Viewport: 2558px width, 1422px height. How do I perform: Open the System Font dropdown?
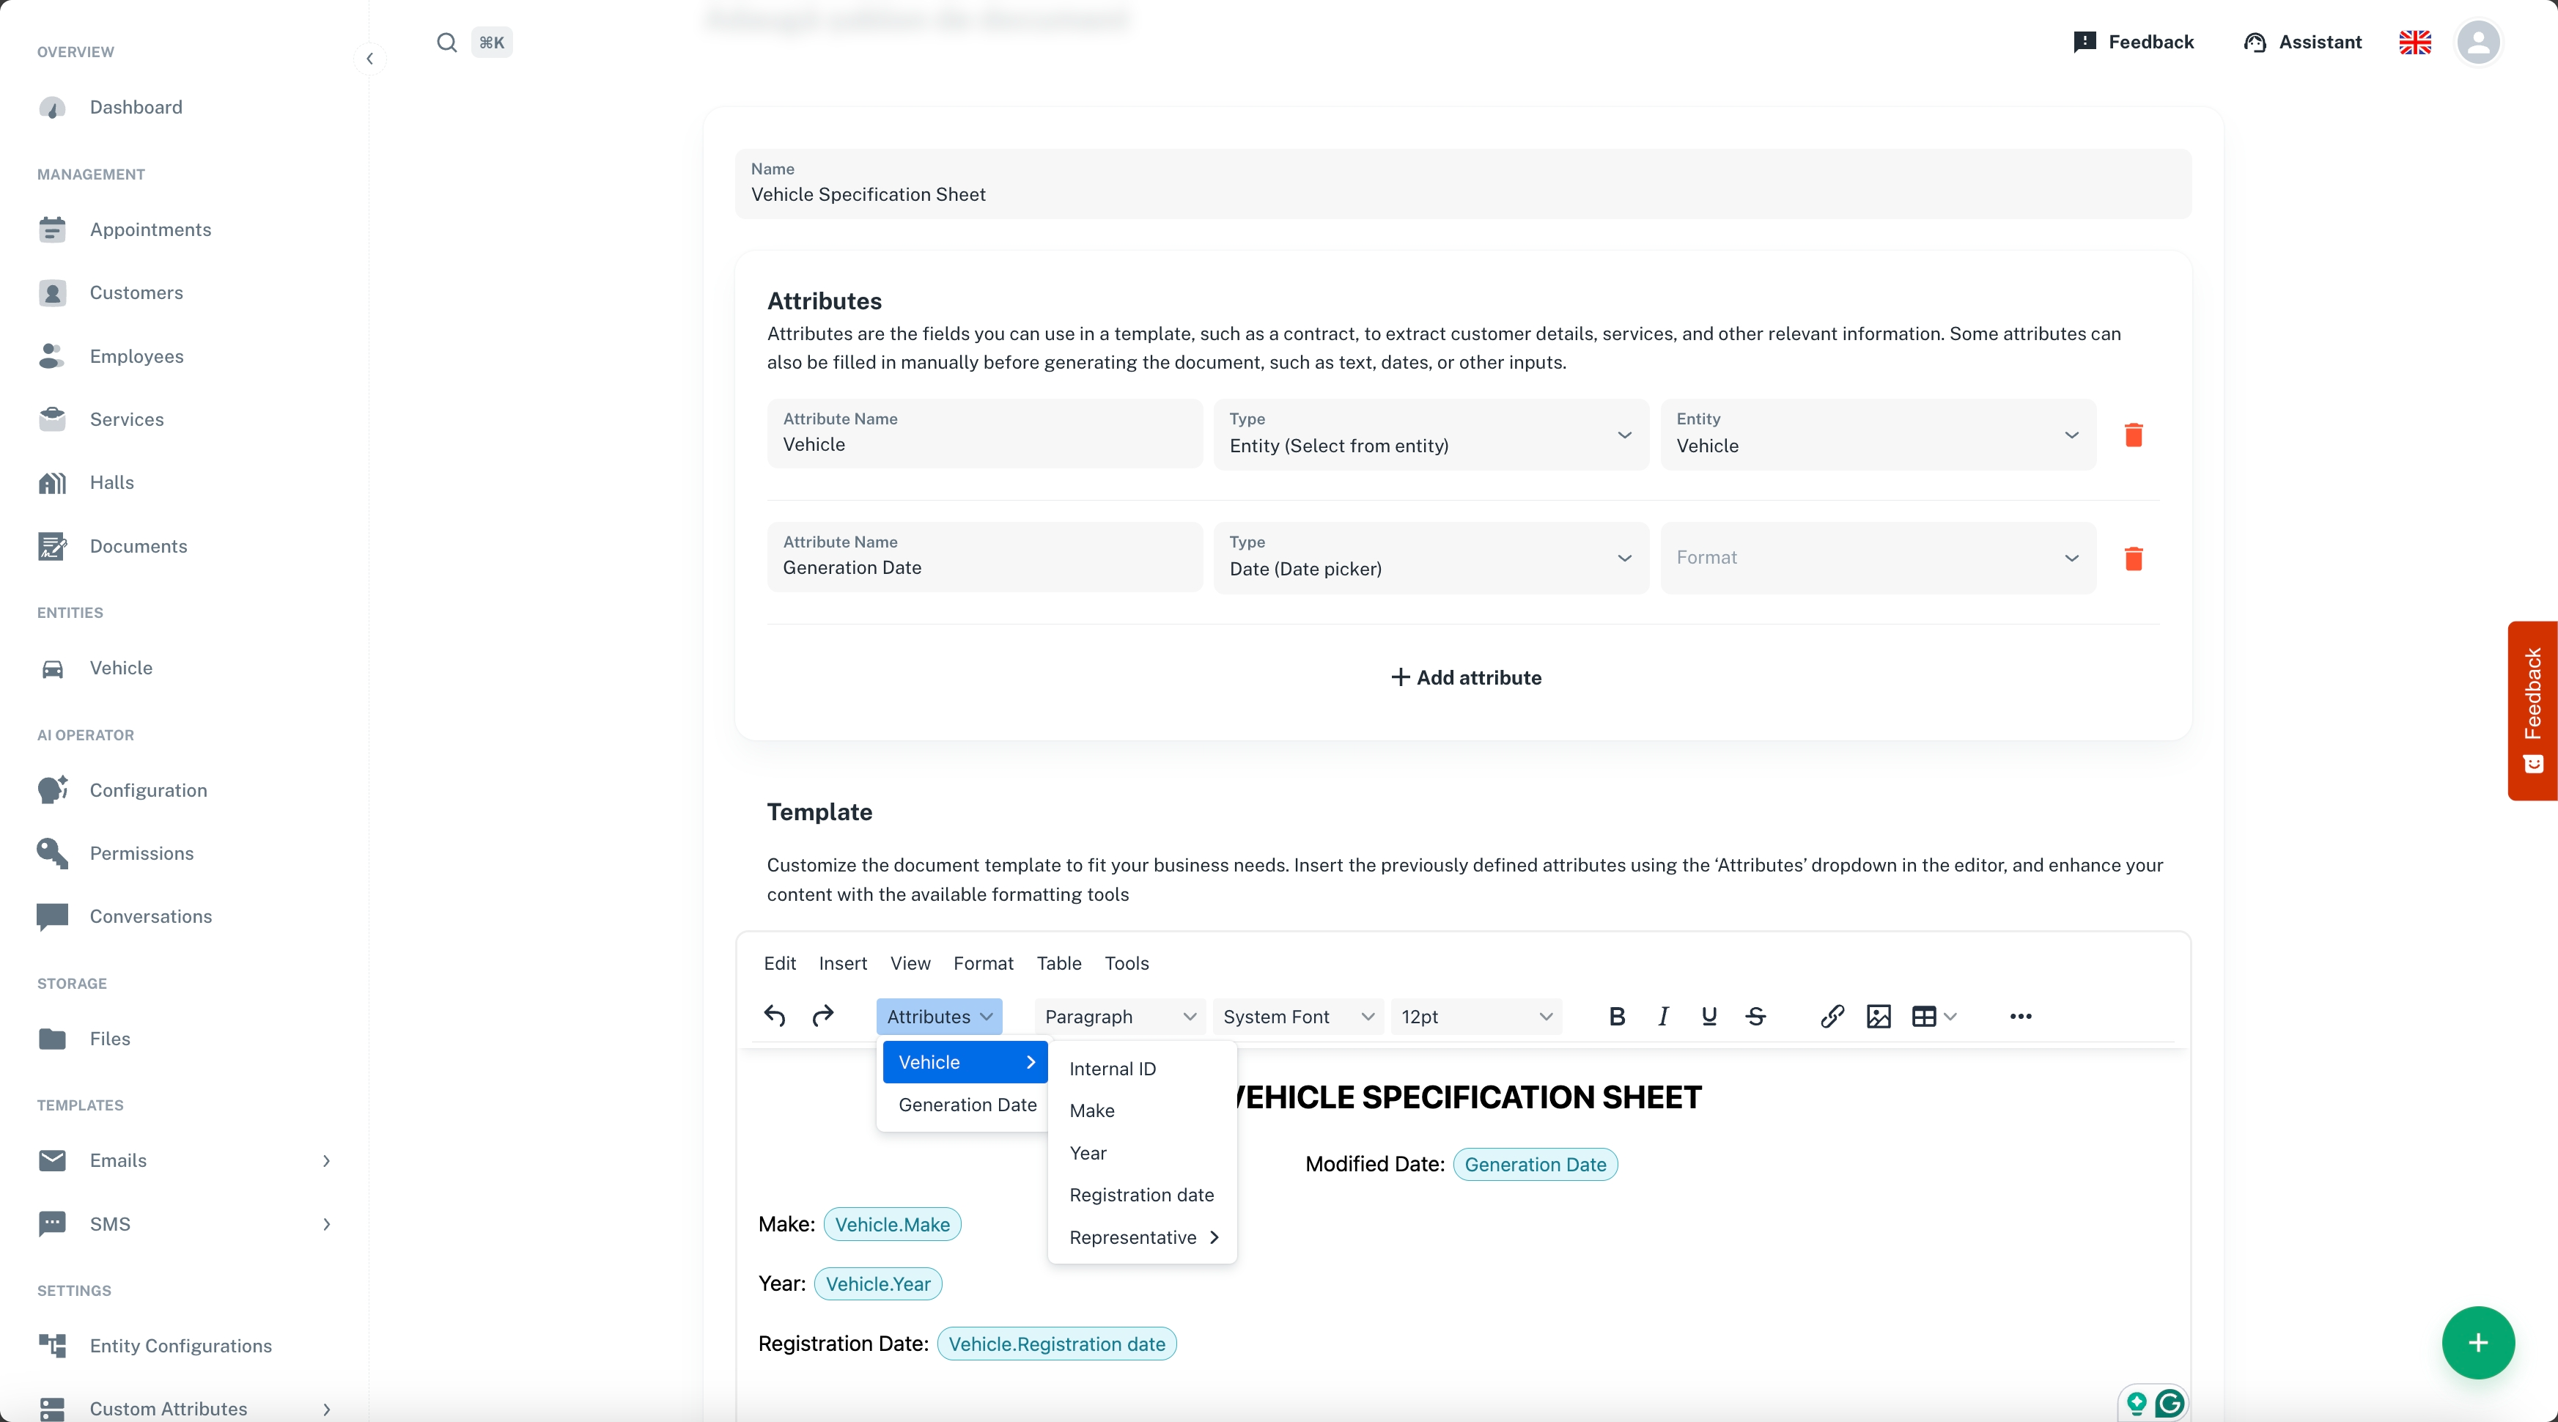tap(1297, 1016)
